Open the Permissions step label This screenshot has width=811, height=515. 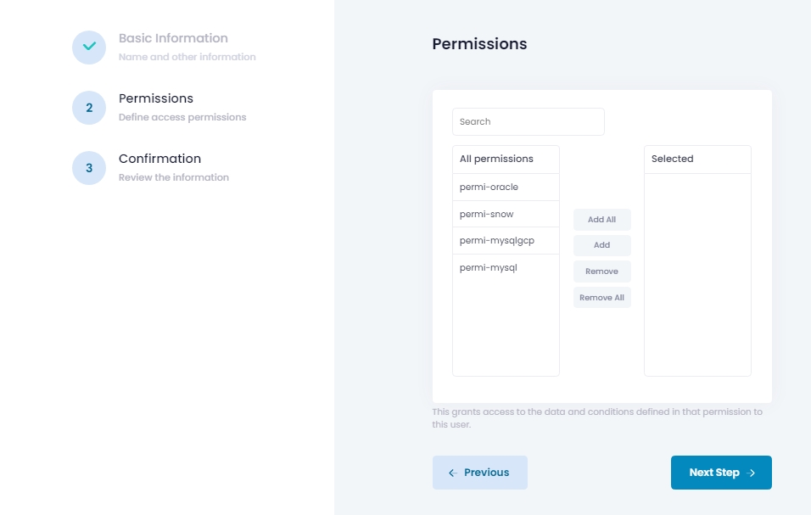[x=156, y=98]
